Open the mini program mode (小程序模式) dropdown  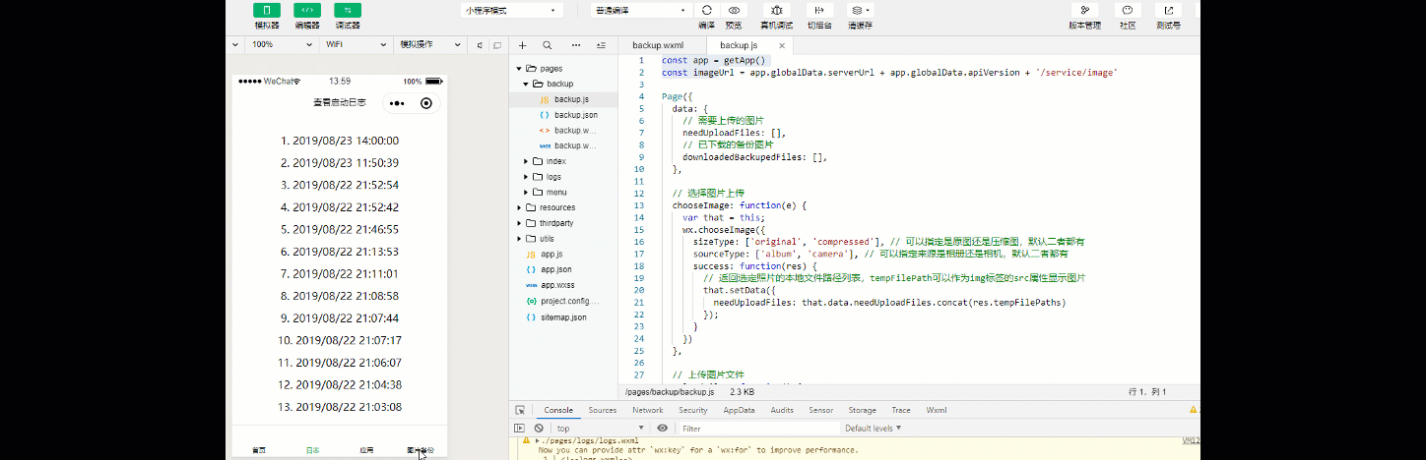pos(510,10)
